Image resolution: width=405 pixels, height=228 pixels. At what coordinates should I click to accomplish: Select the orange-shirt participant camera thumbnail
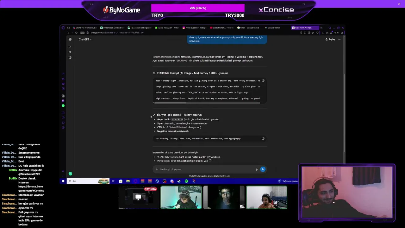point(267,198)
